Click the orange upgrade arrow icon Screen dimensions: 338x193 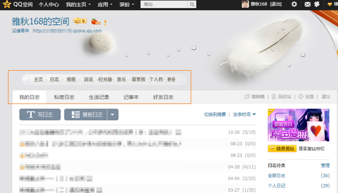[x=105, y=22]
